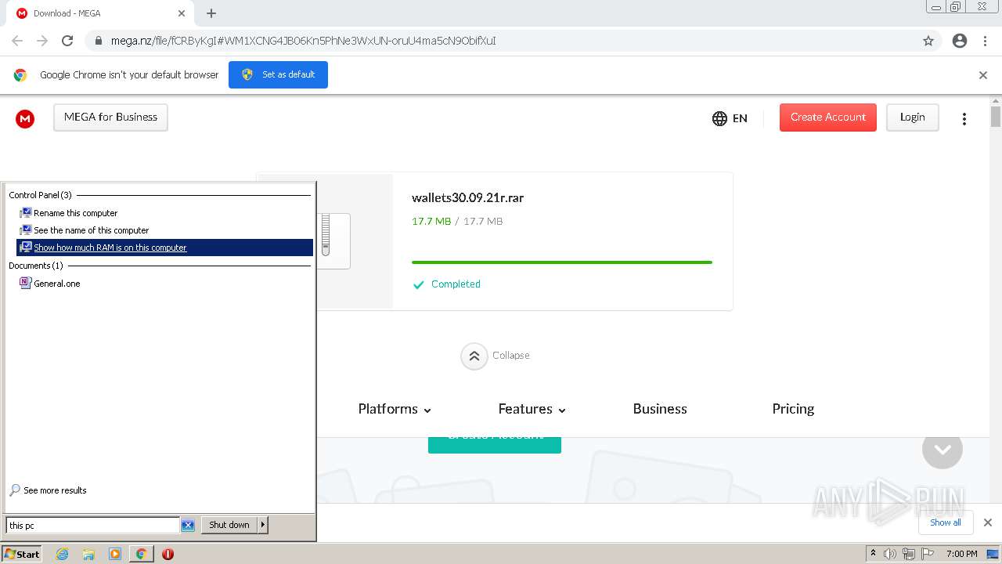Close the Download - MEGA tab
The image size is (1002, 564).
182,13
